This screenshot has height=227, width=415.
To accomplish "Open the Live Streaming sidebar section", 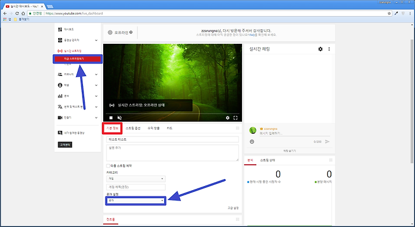I will coord(70,51).
